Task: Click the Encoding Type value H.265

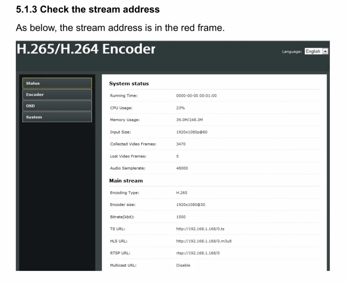Action: [182, 193]
